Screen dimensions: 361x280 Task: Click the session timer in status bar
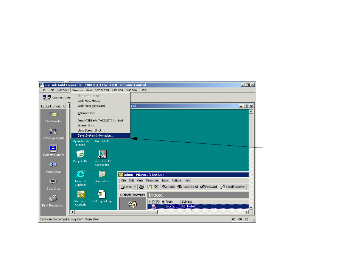(240, 219)
